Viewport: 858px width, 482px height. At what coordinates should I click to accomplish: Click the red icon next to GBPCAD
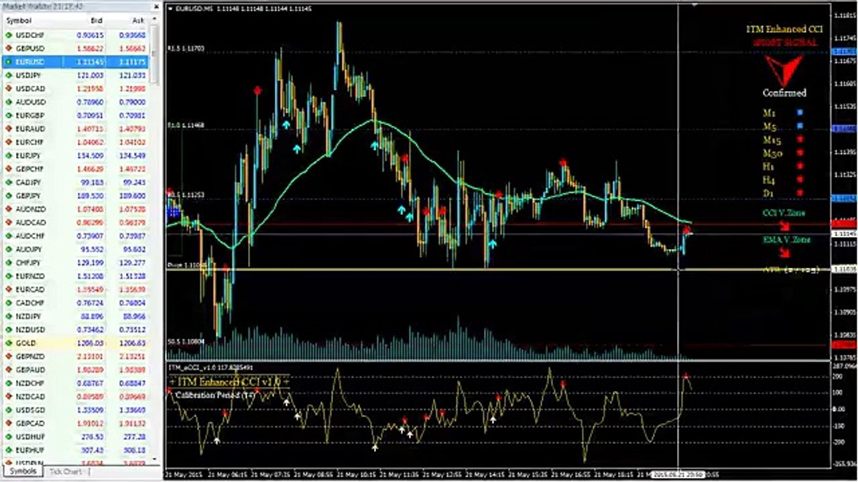click(x=9, y=424)
